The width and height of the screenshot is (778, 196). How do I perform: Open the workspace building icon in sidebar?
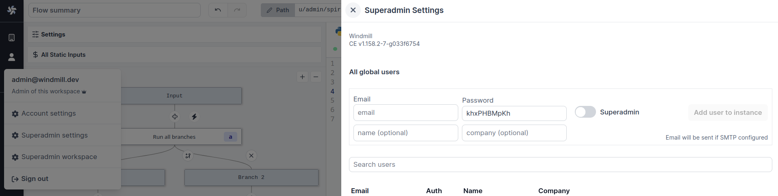point(12,38)
